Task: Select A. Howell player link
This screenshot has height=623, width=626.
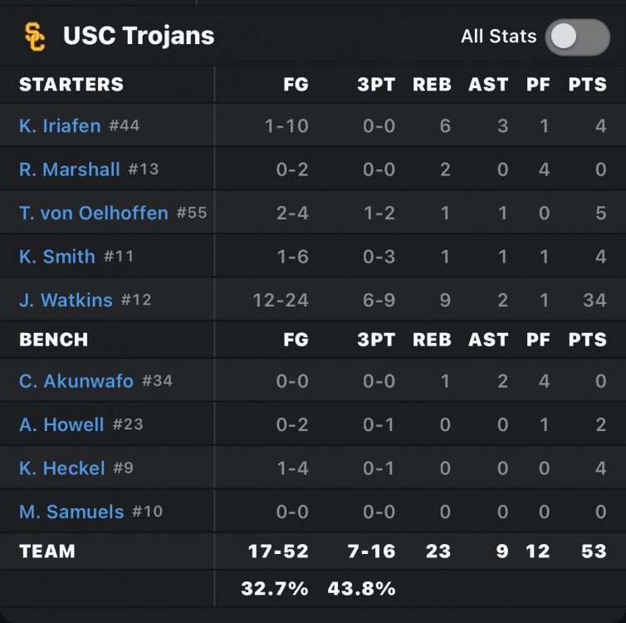Action: tap(61, 424)
